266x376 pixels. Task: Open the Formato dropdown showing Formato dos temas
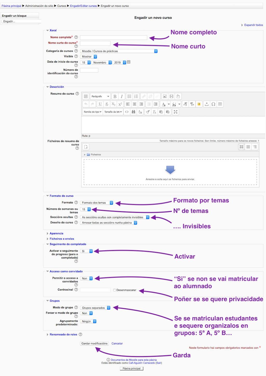click(96, 203)
